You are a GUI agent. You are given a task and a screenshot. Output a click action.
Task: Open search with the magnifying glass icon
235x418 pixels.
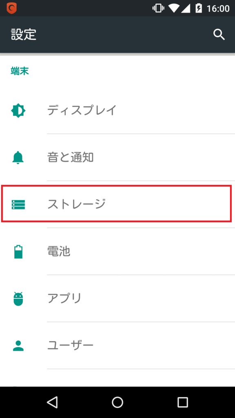tap(219, 35)
